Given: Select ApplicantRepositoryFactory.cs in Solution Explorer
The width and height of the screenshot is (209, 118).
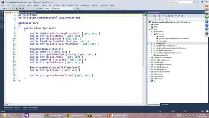Looking at the screenshot, I should click(167, 46).
